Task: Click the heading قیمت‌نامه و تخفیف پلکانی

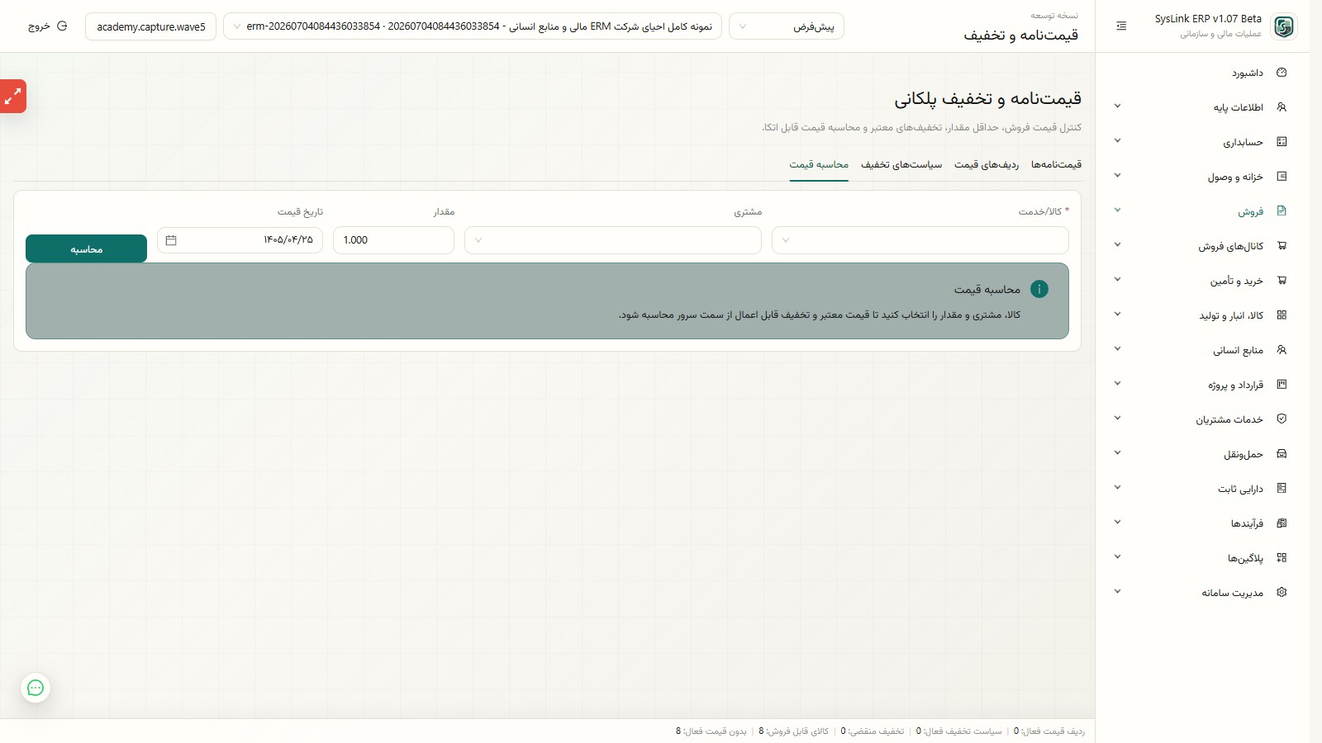Action: [x=987, y=98]
